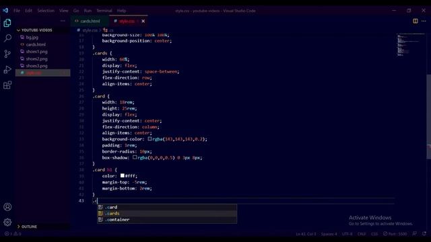Screen dimensions: 431x242
Task: Click the 'justify-content: space-between' line
Action: (141, 72)
